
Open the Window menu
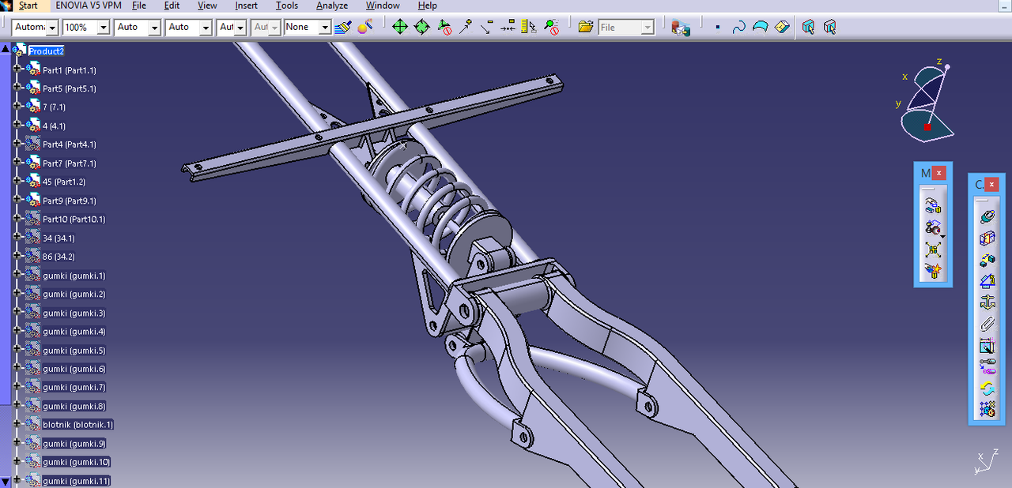point(383,6)
